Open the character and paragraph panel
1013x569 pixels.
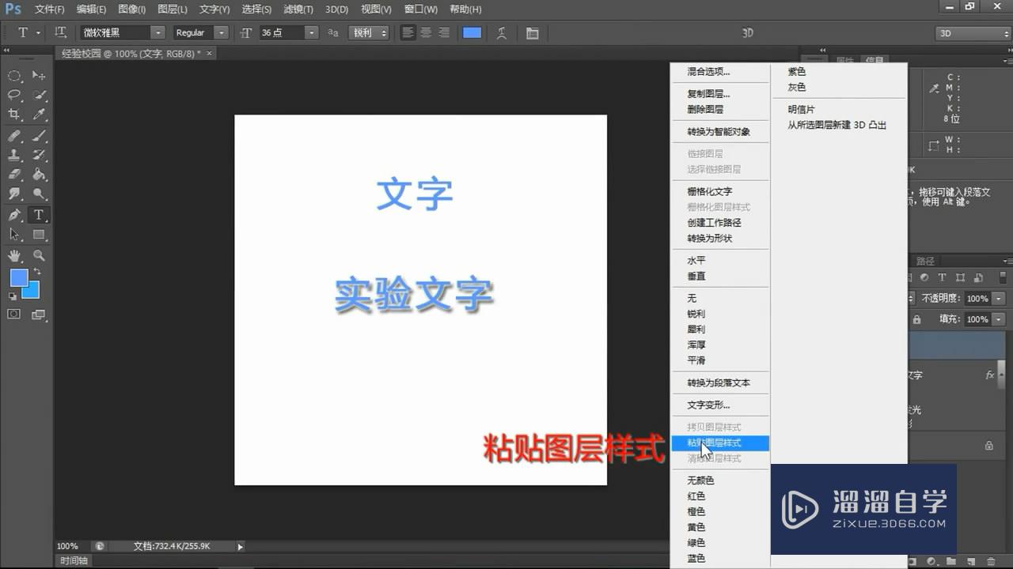tap(532, 33)
